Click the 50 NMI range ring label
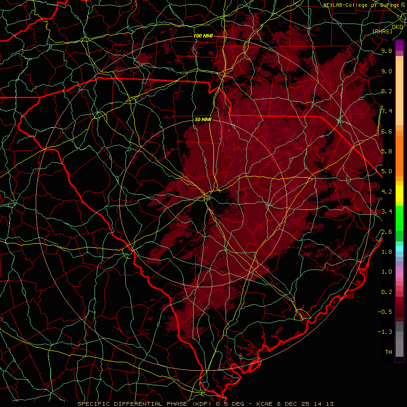Screen dimensions: 407x407 tap(203, 120)
